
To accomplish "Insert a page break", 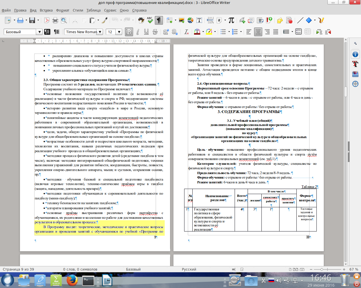I will point(210,20).
